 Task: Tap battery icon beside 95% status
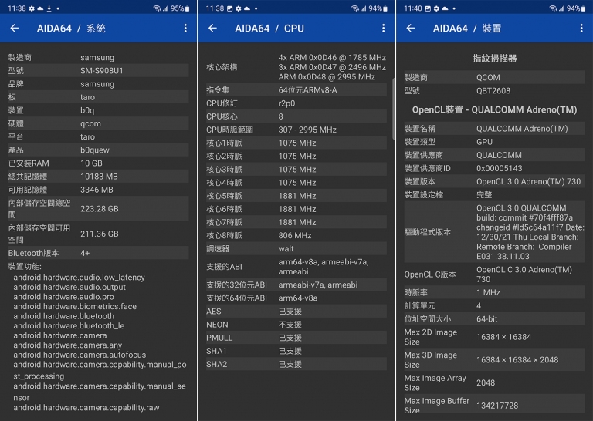pos(187,8)
